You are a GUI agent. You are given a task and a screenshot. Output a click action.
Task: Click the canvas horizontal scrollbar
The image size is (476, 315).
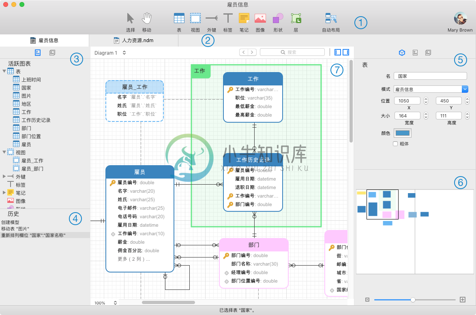point(169,302)
